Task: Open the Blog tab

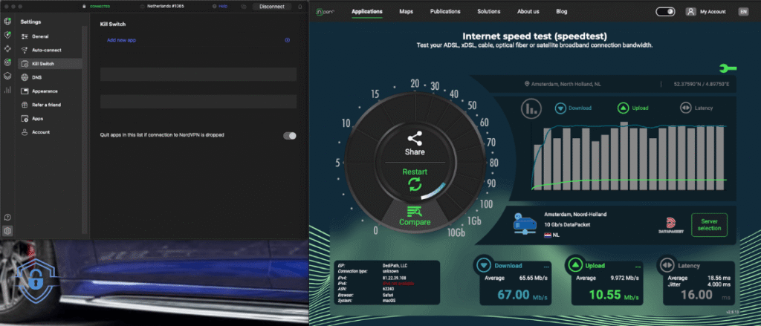Action: [x=562, y=12]
